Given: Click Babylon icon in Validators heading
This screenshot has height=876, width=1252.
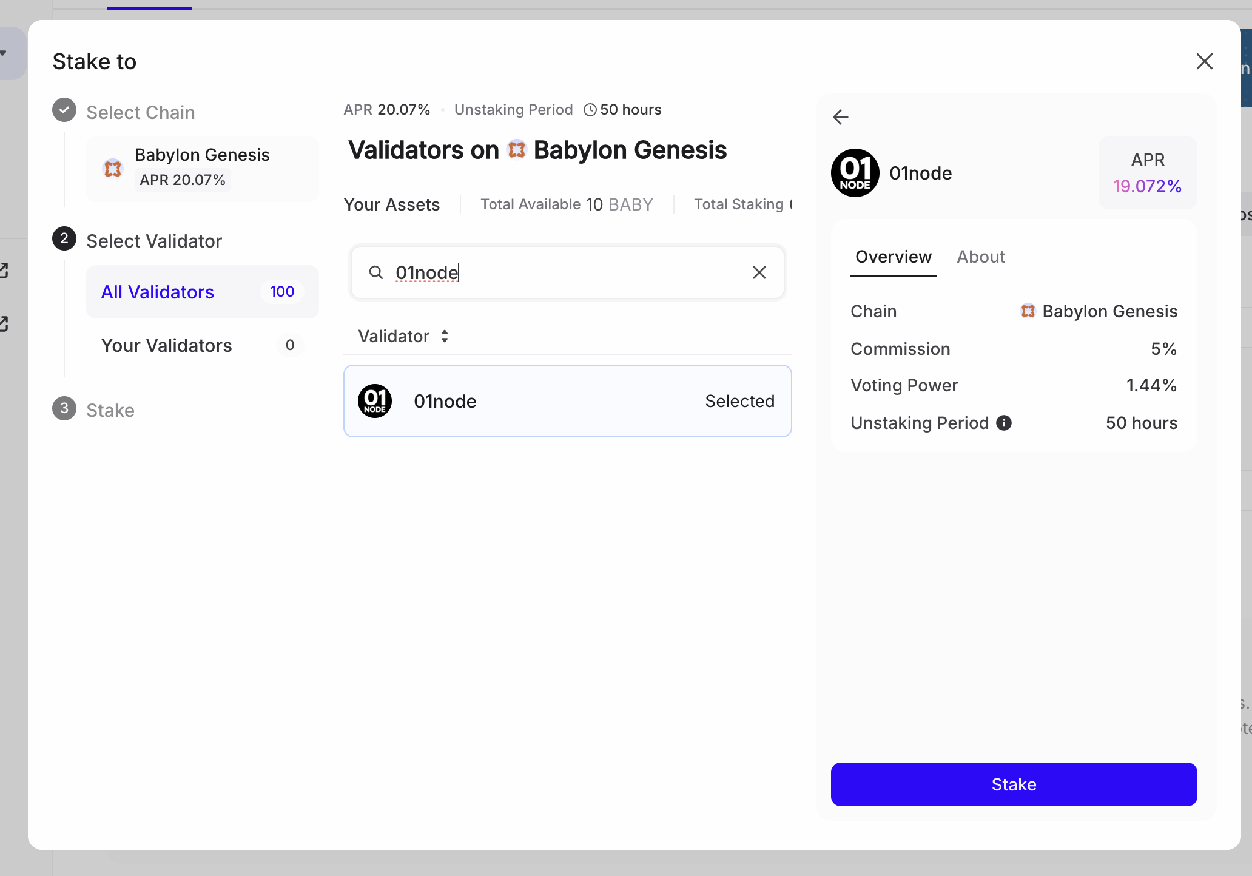Looking at the screenshot, I should click(516, 149).
